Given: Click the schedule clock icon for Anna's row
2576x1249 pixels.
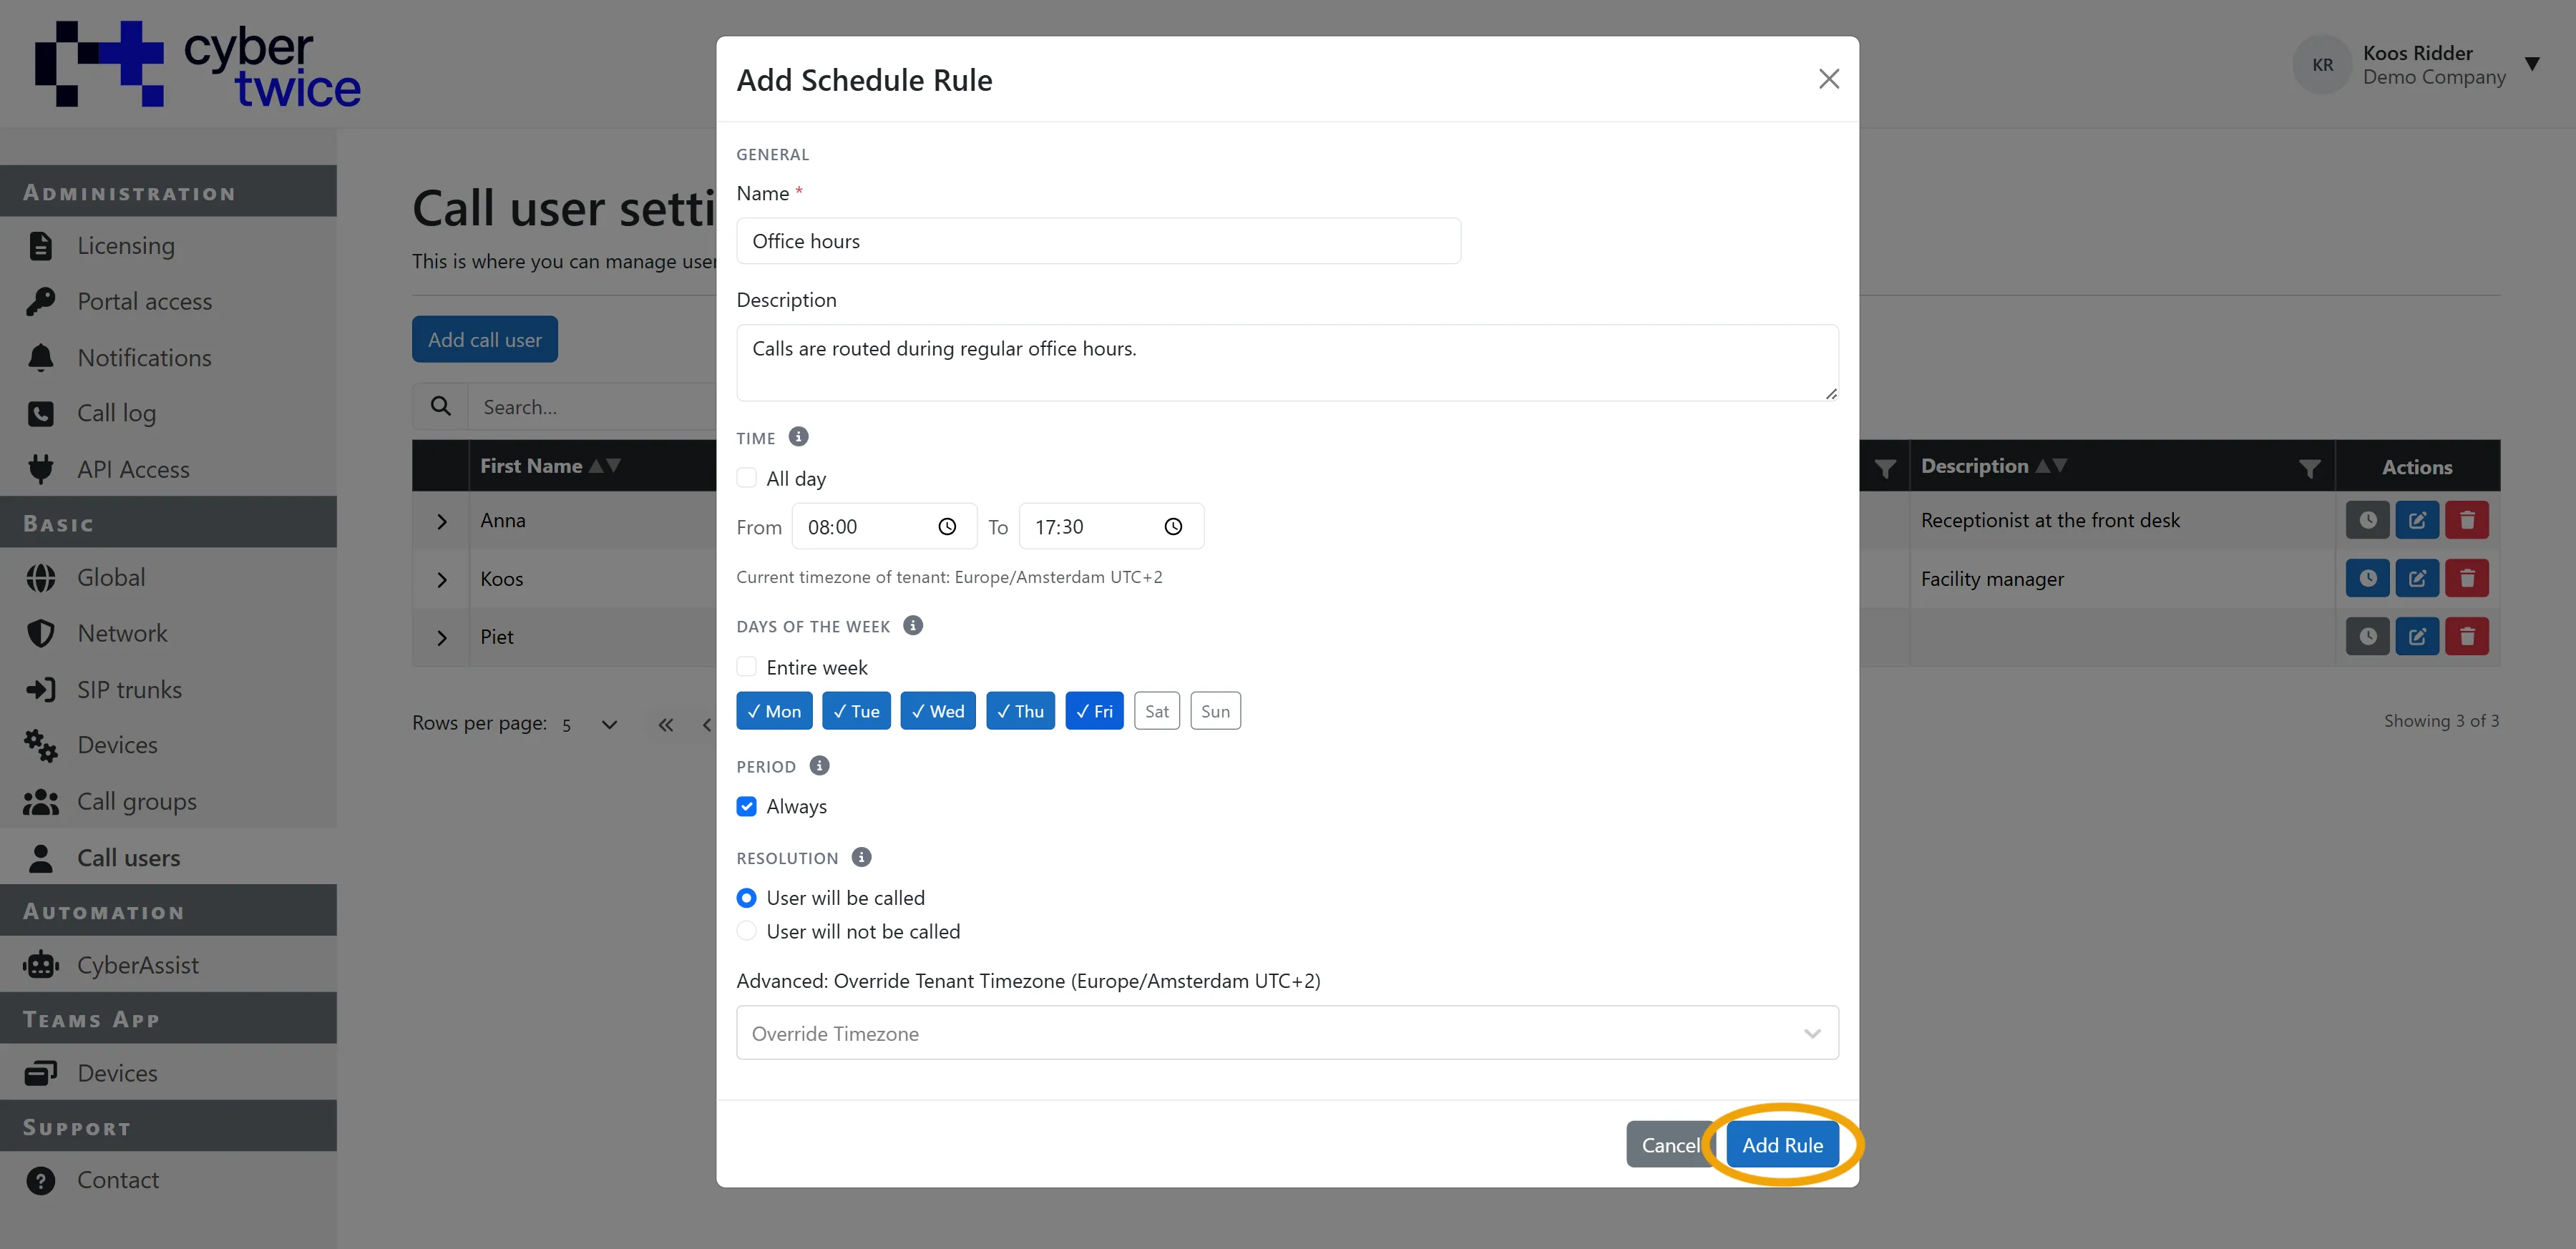Looking at the screenshot, I should point(2367,520).
